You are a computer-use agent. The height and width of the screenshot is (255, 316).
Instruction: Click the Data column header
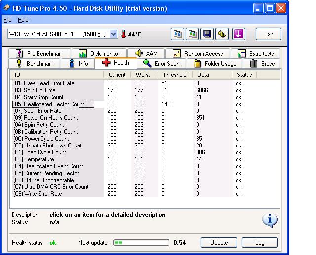[212, 75]
